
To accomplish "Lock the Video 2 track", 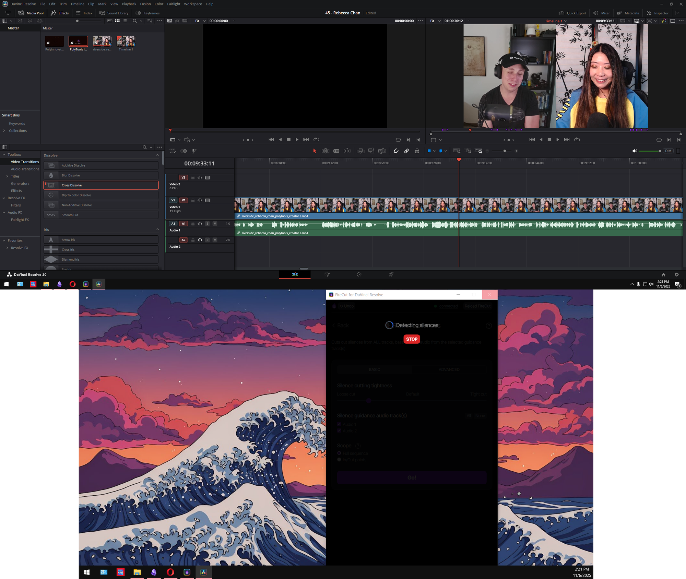I will tap(193, 178).
